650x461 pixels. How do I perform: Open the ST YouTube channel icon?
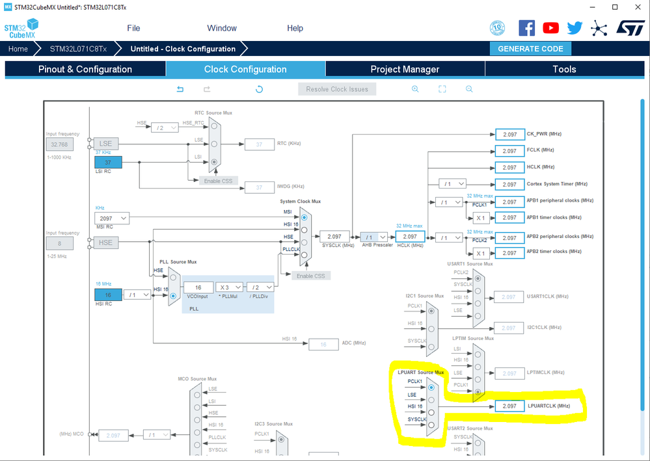point(550,28)
